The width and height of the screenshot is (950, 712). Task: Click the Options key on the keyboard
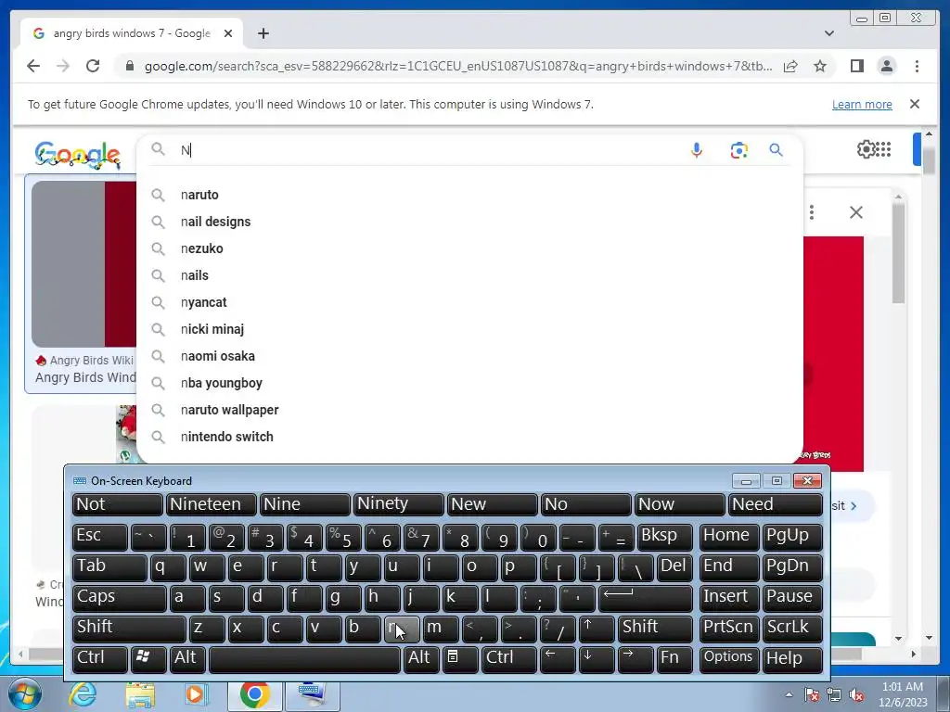[x=729, y=659]
